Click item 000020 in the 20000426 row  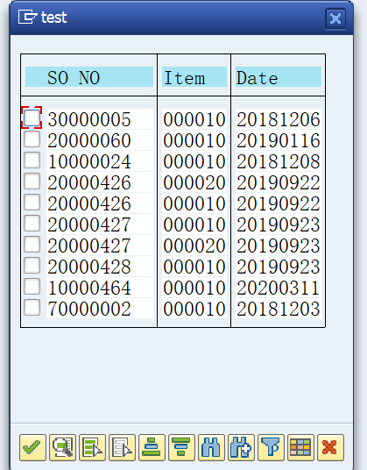194,182
